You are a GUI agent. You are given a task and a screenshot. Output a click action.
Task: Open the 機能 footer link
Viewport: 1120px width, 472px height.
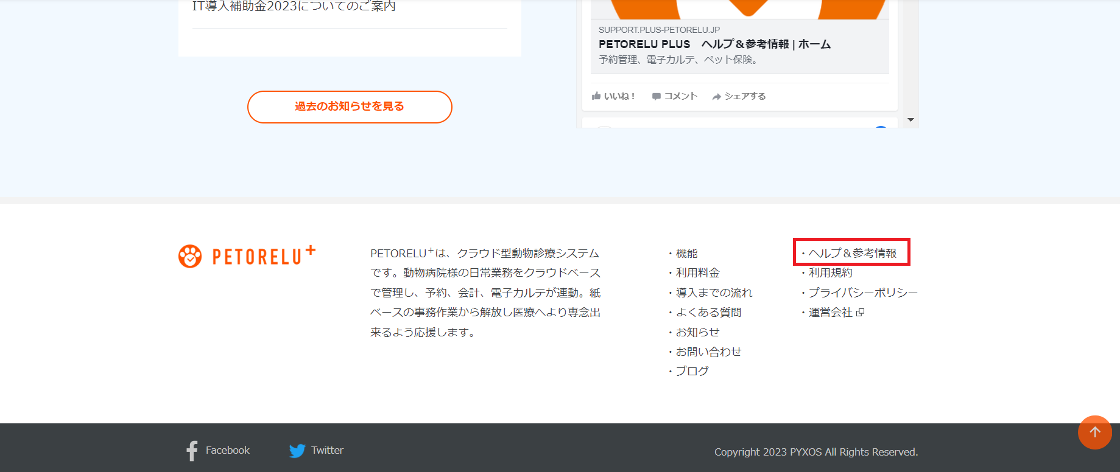pos(686,254)
